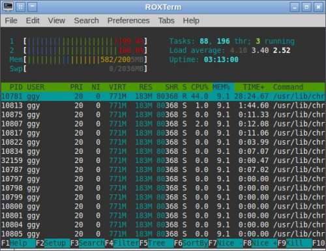Select process row PID 10797

tap(163, 179)
